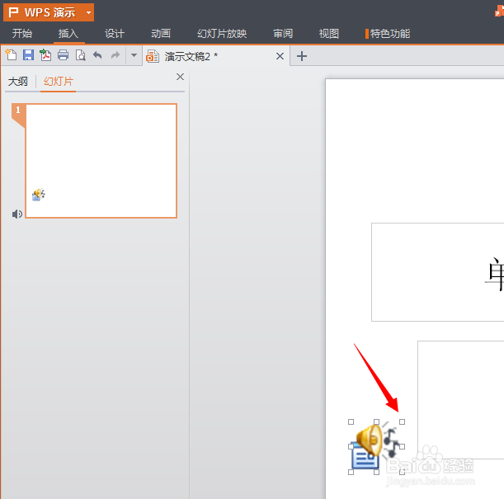The image size is (504, 499).
Task: Open the 特色功能 ribbon tab
Action: click(x=388, y=34)
